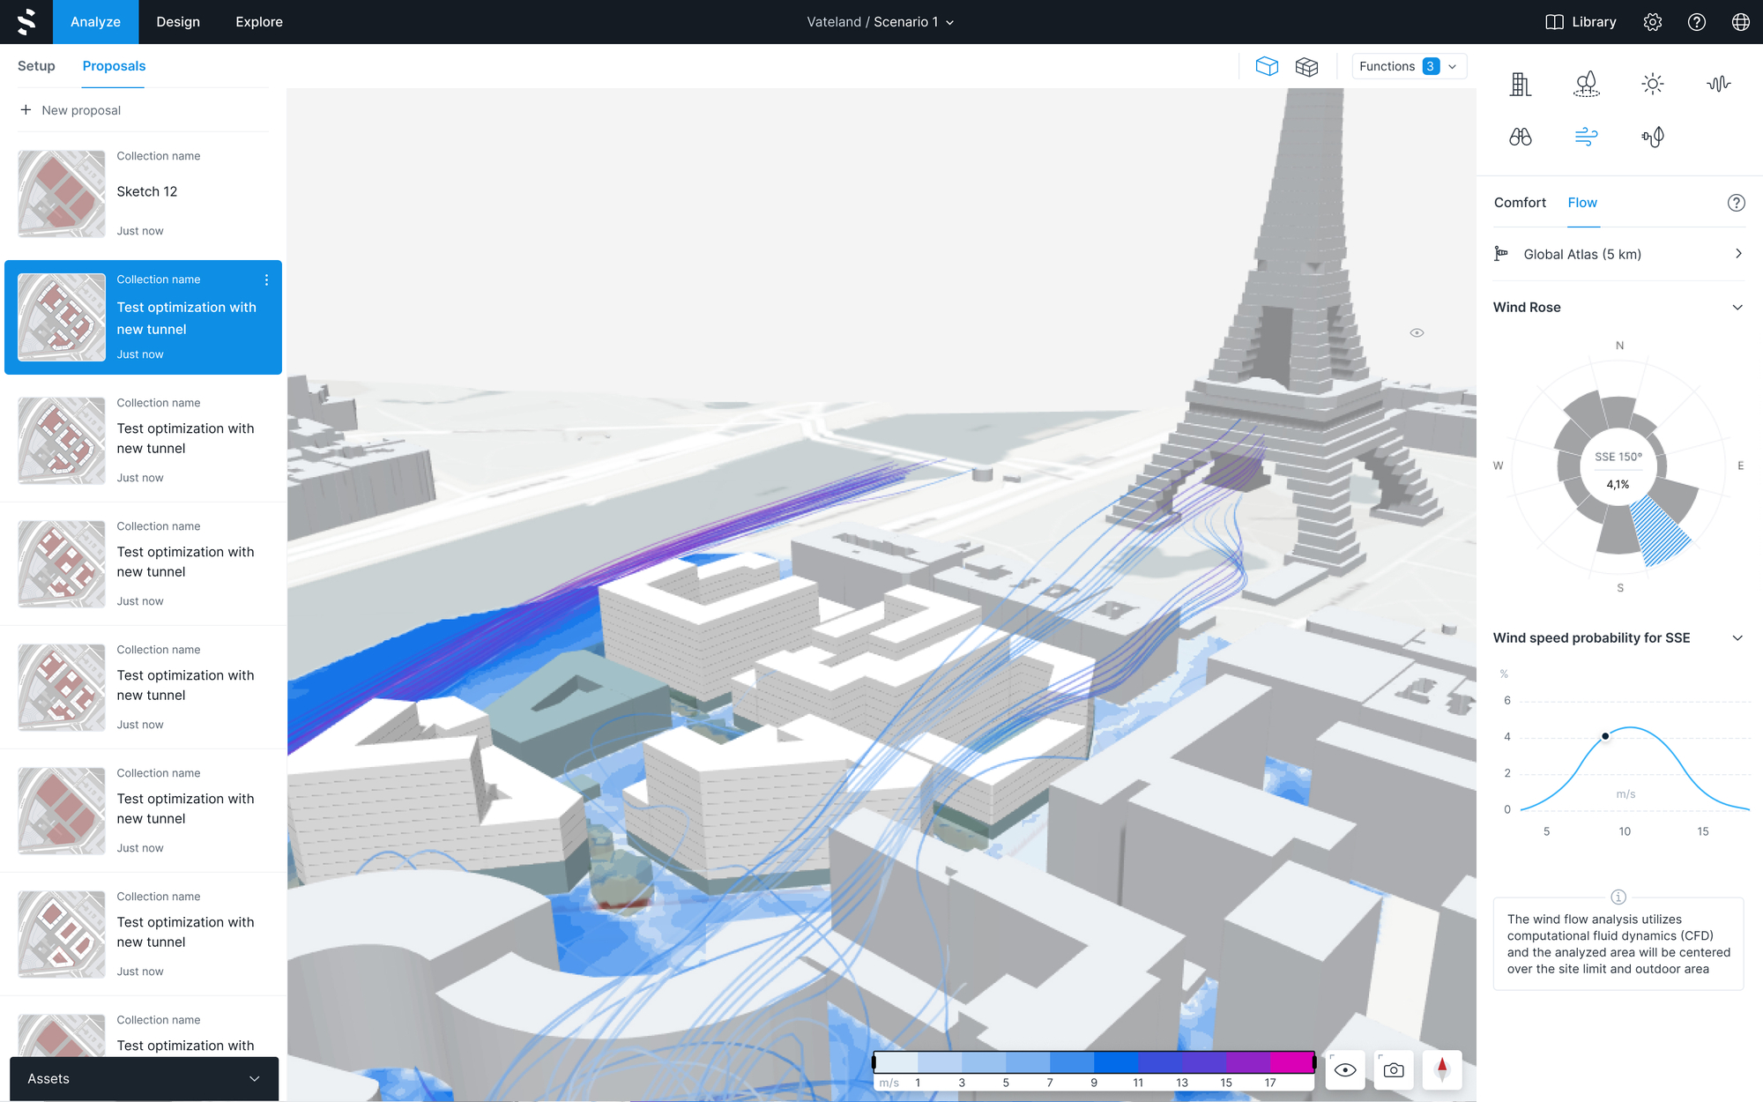This screenshot has width=1763, height=1102.
Task: Open the Design menu in the top bar
Action: [178, 21]
